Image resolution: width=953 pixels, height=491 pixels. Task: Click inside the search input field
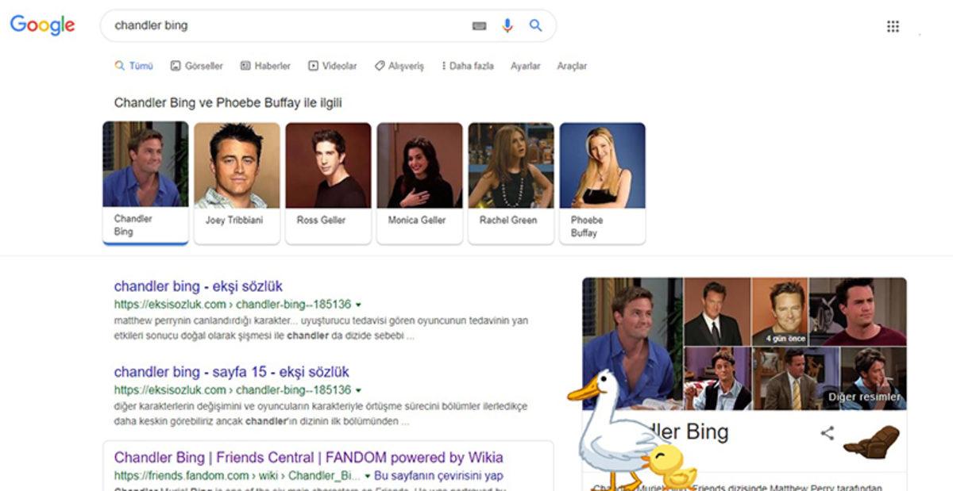click(278, 25)
